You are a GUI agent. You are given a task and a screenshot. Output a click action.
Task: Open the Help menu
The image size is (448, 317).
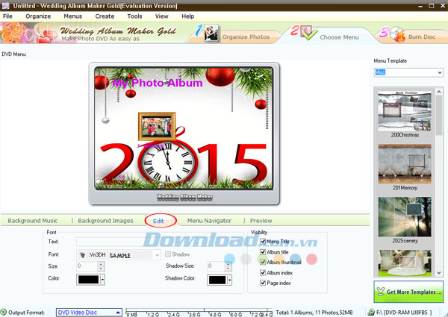pyautogui.click(x=187, y=16)
